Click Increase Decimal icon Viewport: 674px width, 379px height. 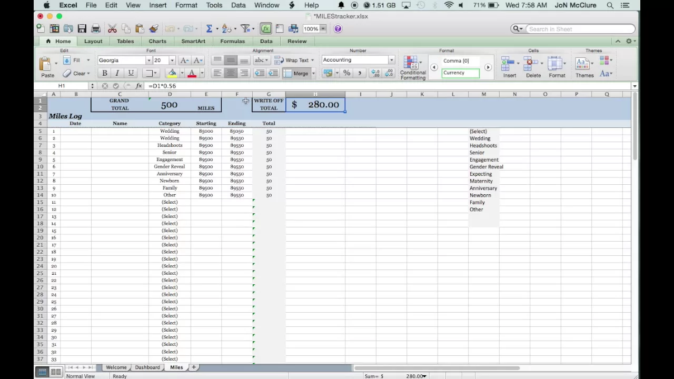coord(375,73)
